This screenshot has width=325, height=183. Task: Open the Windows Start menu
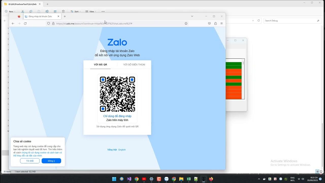tap(114, 179)
